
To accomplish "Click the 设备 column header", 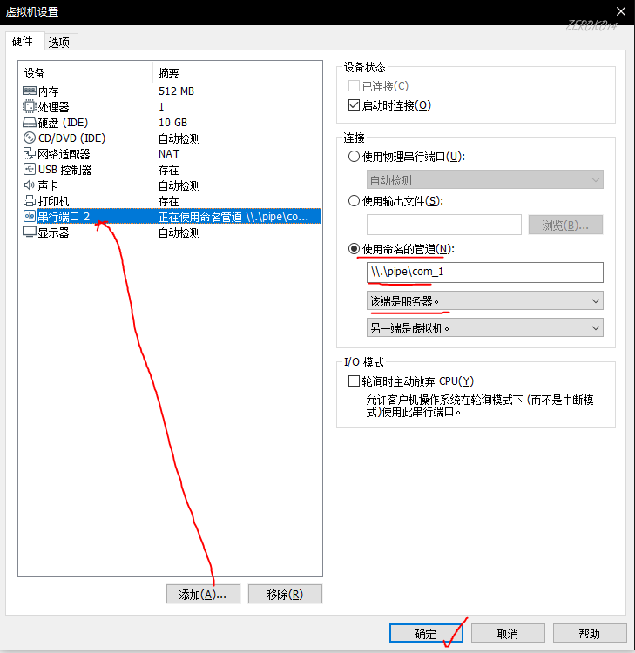I will 35,73.
